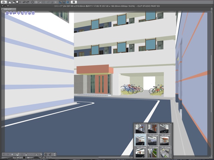Switch to the コミック document tab
Viewport: 214px width, 160px height.
[9, 9]
